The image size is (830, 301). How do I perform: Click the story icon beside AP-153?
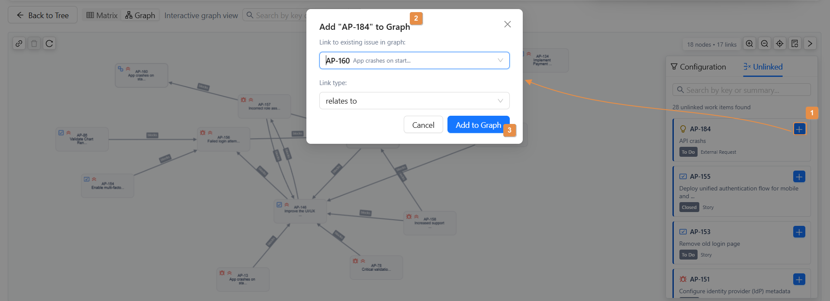[683, 231]
